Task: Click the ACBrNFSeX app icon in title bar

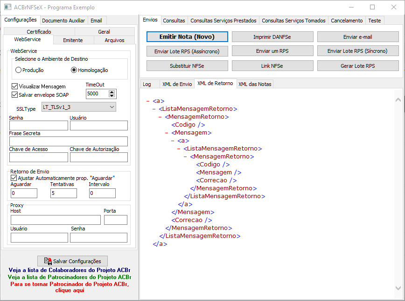Action: [x=8, y=7]
